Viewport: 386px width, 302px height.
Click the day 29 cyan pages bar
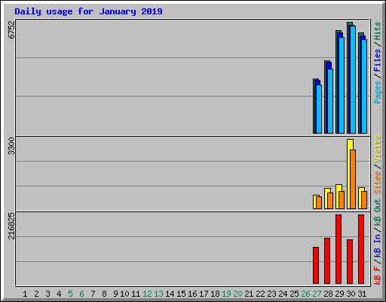click(342, 85)
